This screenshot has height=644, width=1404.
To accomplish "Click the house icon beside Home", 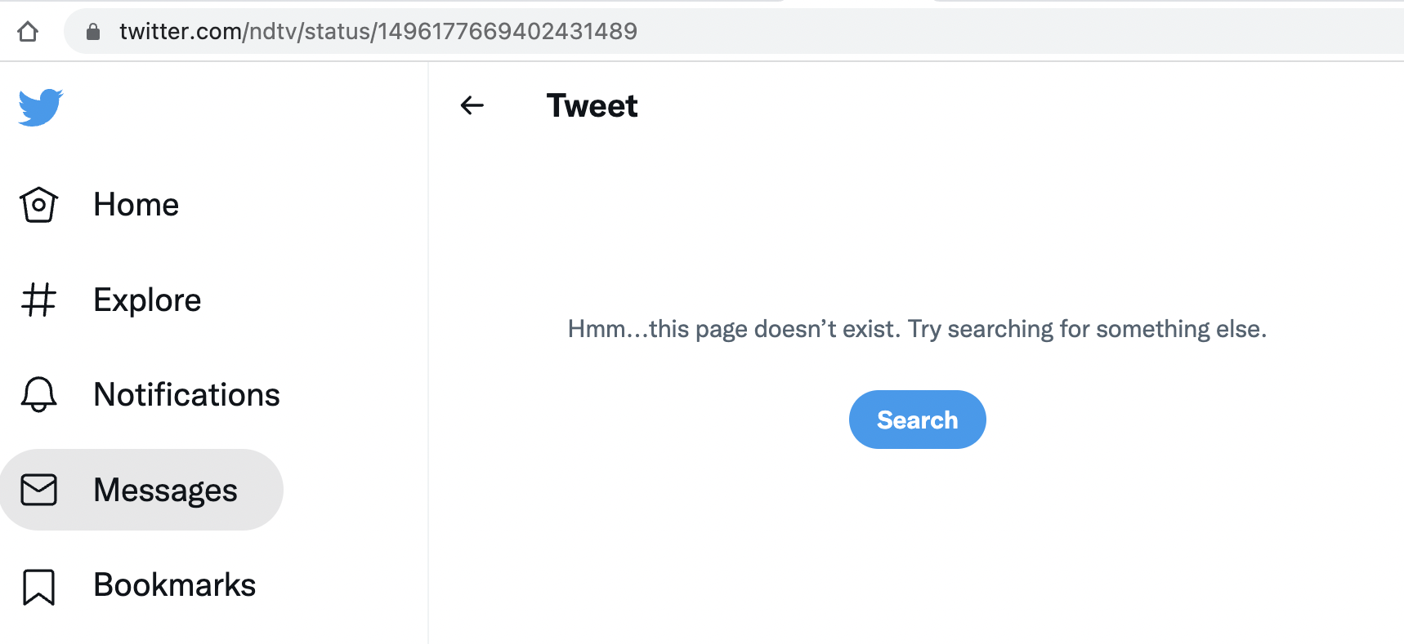I will (x=38, y=205).
